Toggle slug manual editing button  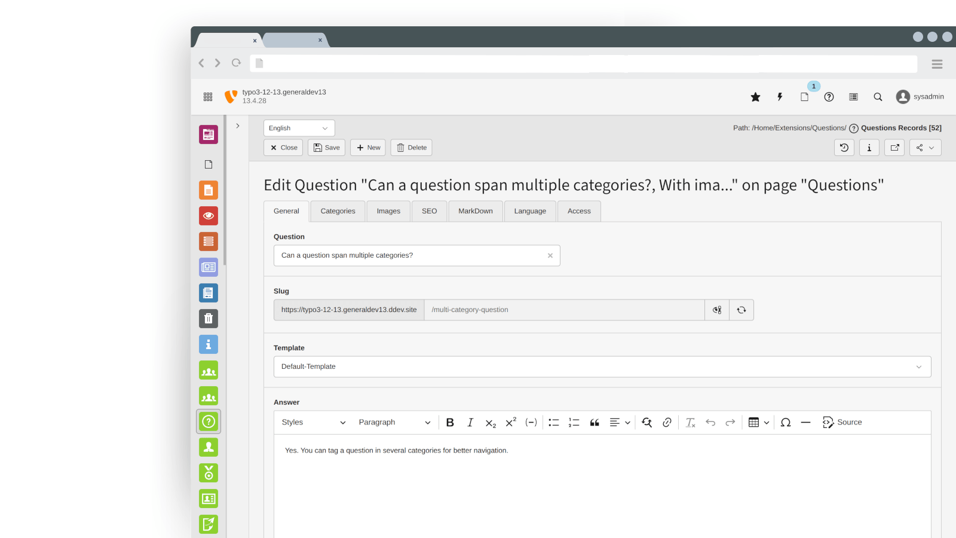(x=717, y=310)
